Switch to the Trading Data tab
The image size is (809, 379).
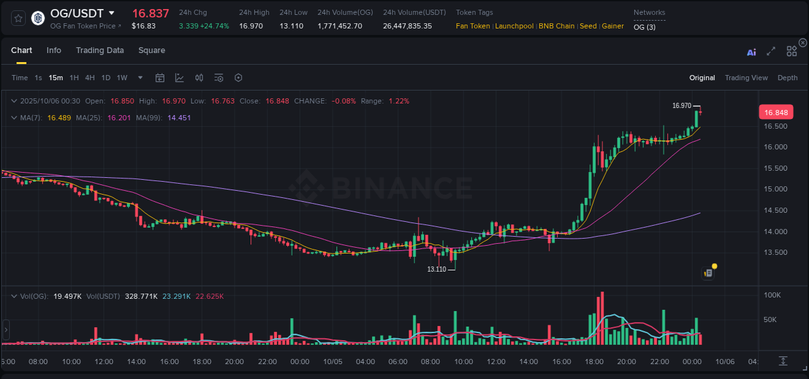click(100, 50)
